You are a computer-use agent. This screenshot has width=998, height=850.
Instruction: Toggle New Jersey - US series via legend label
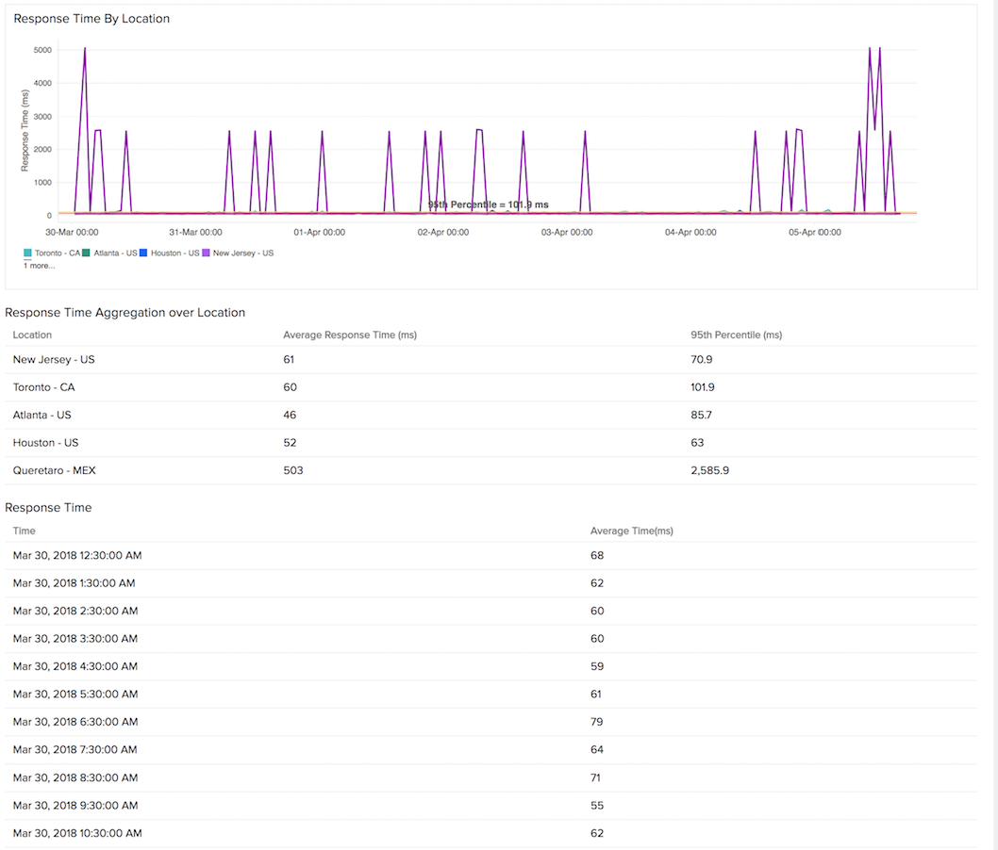242,253
